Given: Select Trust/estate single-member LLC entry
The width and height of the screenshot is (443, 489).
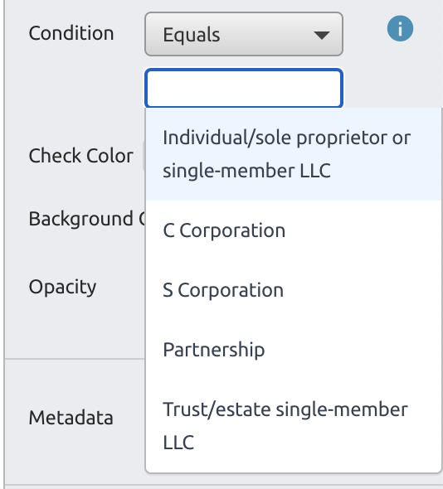Looking at the screenshot, I should click(294, 426).
